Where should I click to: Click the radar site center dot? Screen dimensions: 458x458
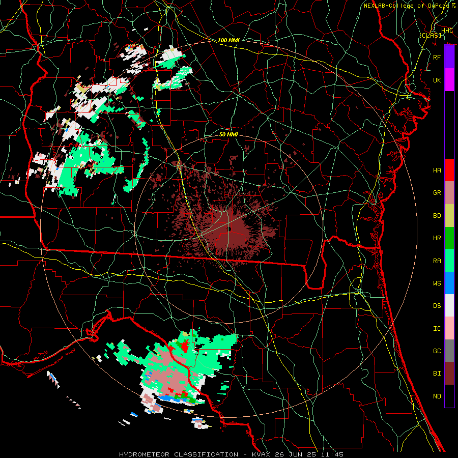click(230, 228)
